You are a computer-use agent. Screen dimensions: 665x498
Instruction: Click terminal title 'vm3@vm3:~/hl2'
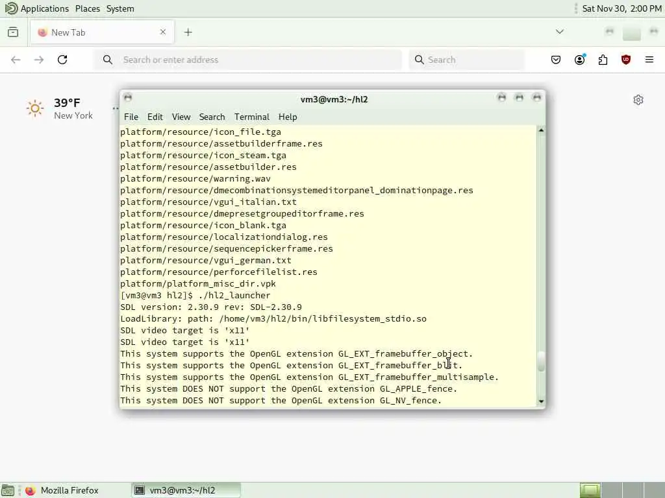coord(334,99)
